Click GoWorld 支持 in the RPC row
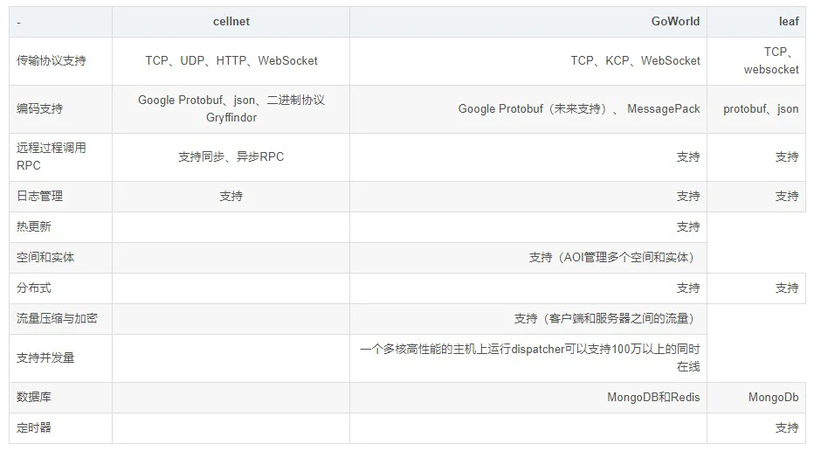Viewport: 821px width, 458px height. click(688, 156)
